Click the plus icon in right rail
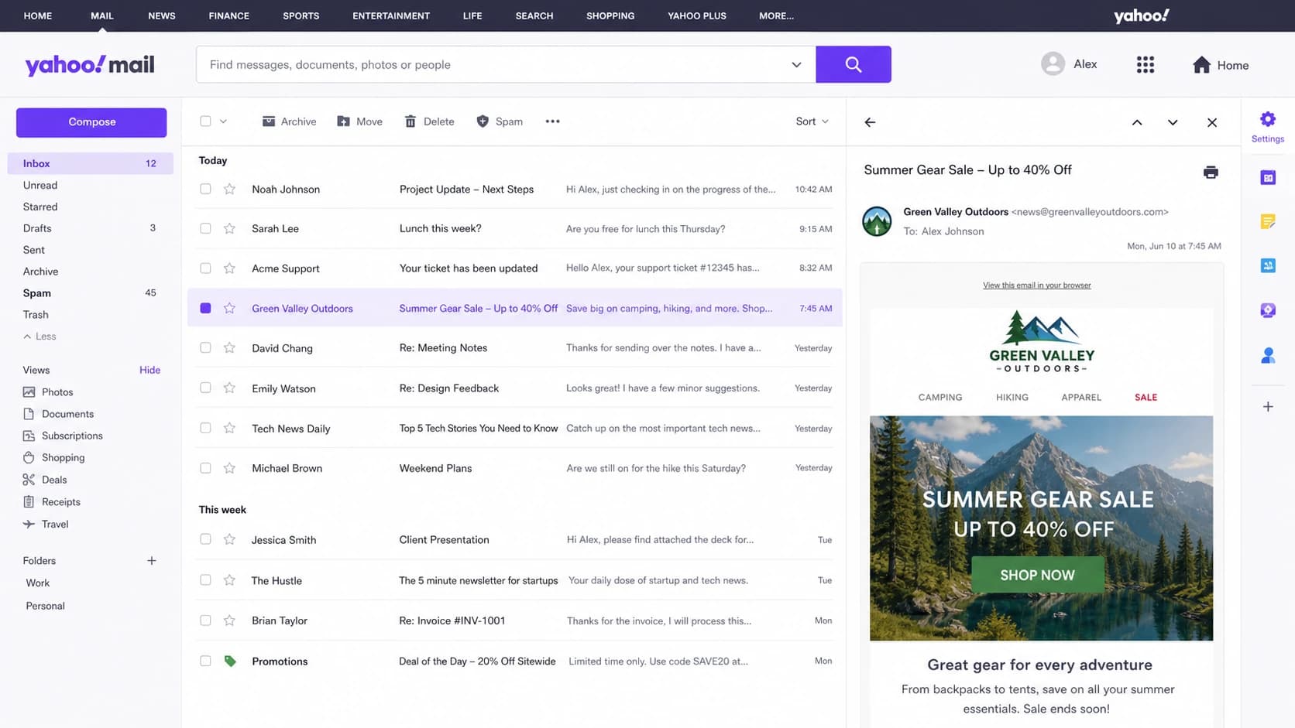This screenshot has height=728, width=1295. click(1268, 407)
